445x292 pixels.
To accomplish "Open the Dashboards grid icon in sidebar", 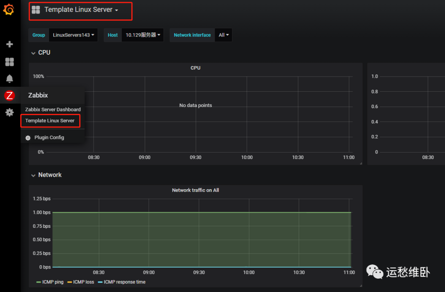I will coord(9,62).
